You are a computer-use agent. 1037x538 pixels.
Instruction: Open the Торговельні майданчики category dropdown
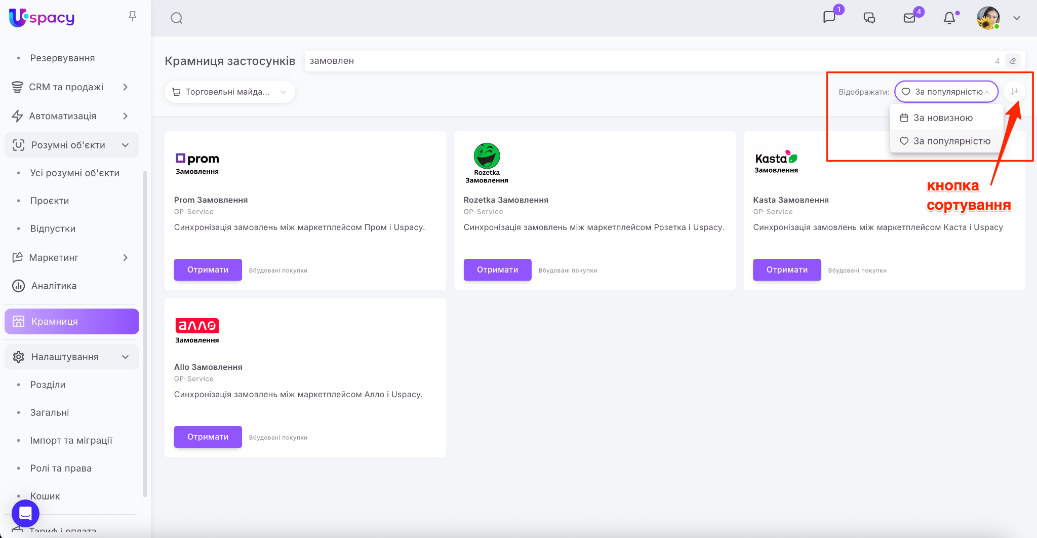[229, 92]
